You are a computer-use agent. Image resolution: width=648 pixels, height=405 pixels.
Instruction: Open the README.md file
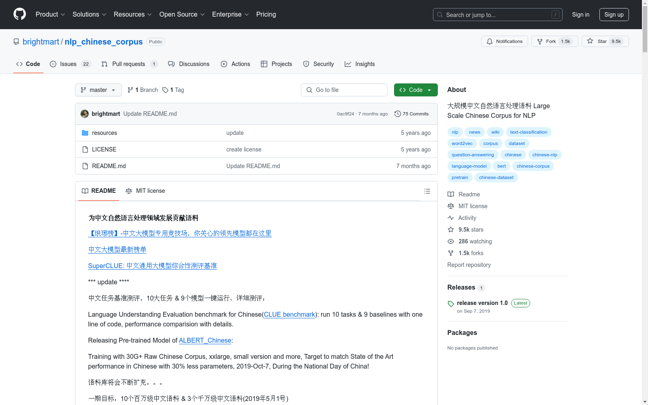coord(109,166)
